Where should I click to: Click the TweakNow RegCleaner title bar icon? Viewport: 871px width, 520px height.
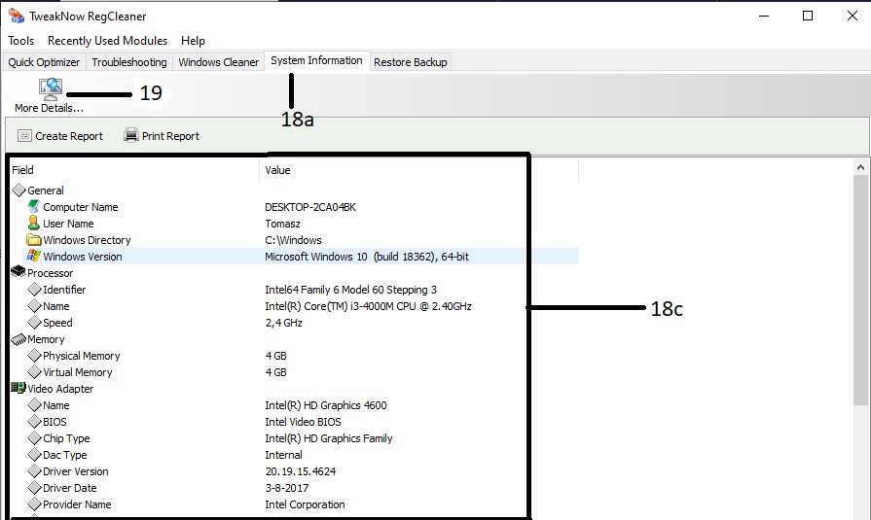[17, 17]
